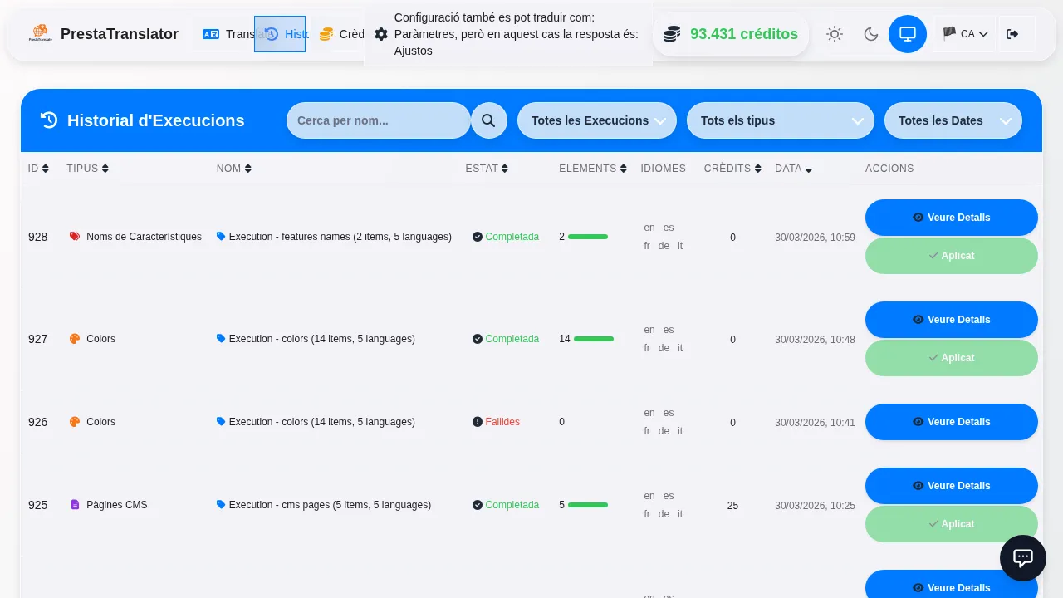
Task: Switch to dark theme moon toggle
Action: (x=870, y=34)
